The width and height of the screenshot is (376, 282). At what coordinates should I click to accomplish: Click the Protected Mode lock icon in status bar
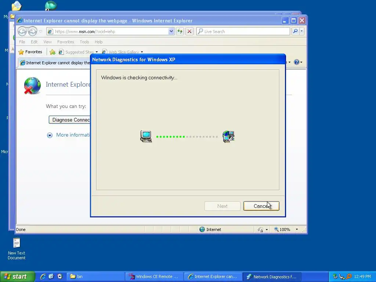260,229
